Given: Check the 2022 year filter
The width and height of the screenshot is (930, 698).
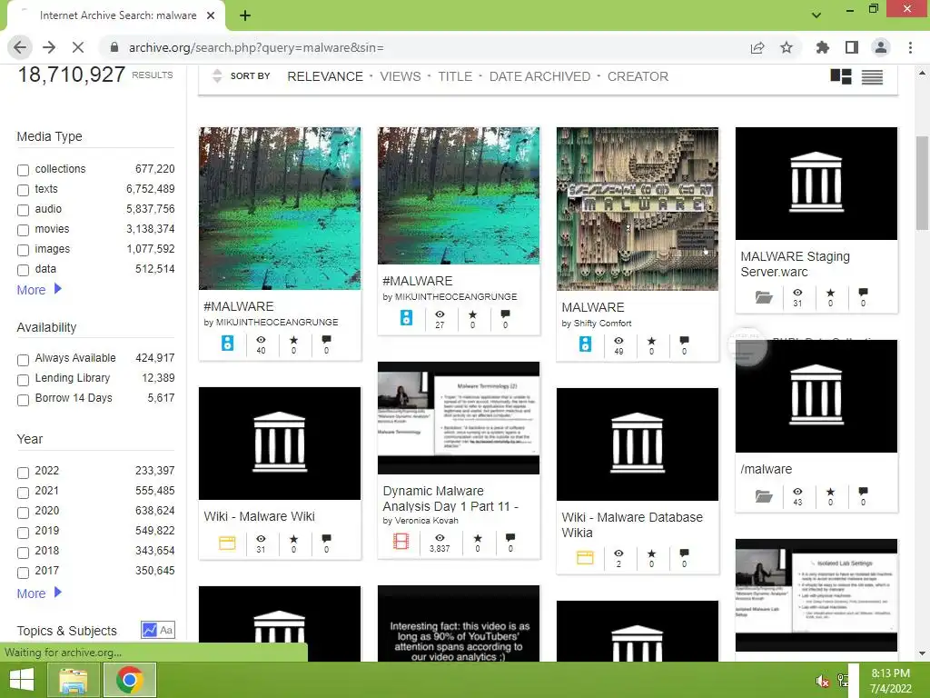Looking at the screenshot, I should pyautogui.click(x=23, y=473).
